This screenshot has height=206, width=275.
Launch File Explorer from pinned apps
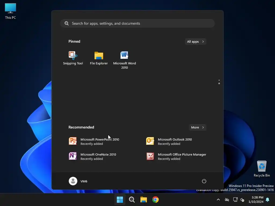click(x=99, y=58)
